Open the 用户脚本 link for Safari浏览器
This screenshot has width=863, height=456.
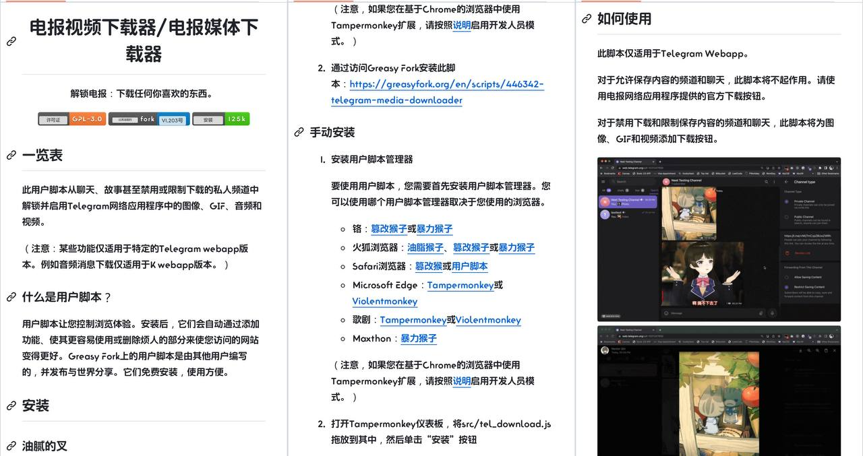470,267
